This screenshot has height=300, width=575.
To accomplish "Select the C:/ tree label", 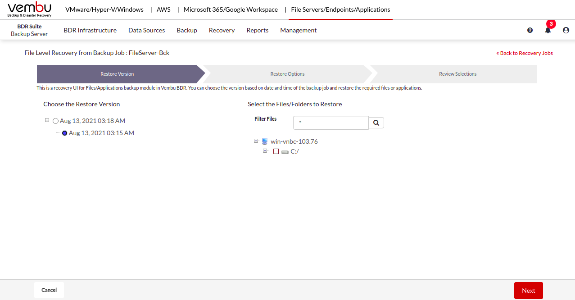I will pos(294,151).
